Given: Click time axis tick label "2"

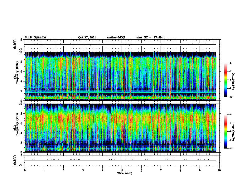Looking at the screenshot, I should coord(64,170).
